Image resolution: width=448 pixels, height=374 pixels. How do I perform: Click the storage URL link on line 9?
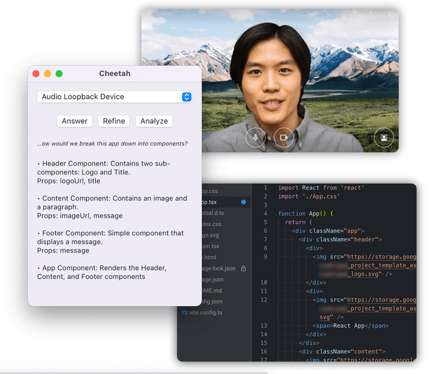point(381,256)
